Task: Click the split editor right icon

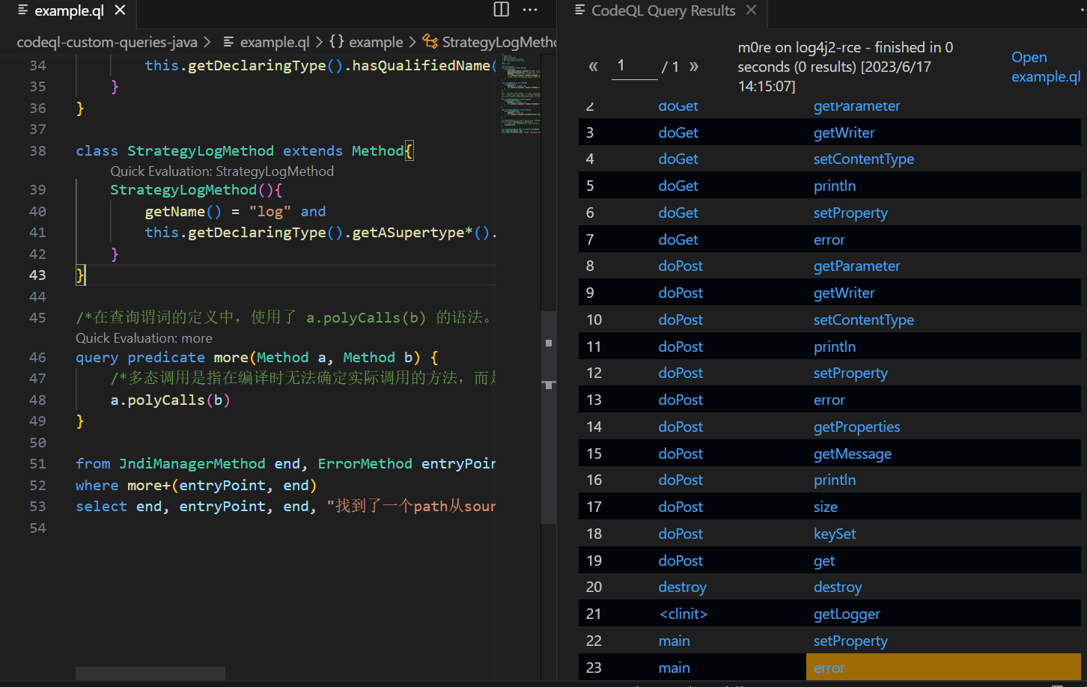Action: click(x=501, y=10)
